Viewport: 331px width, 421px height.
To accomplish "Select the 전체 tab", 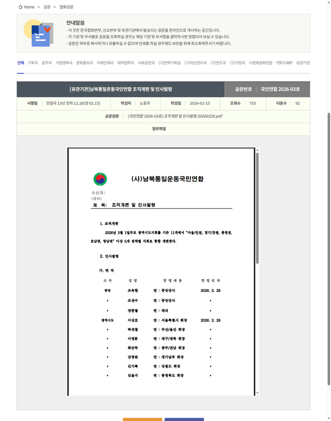I will click(21, 63).
